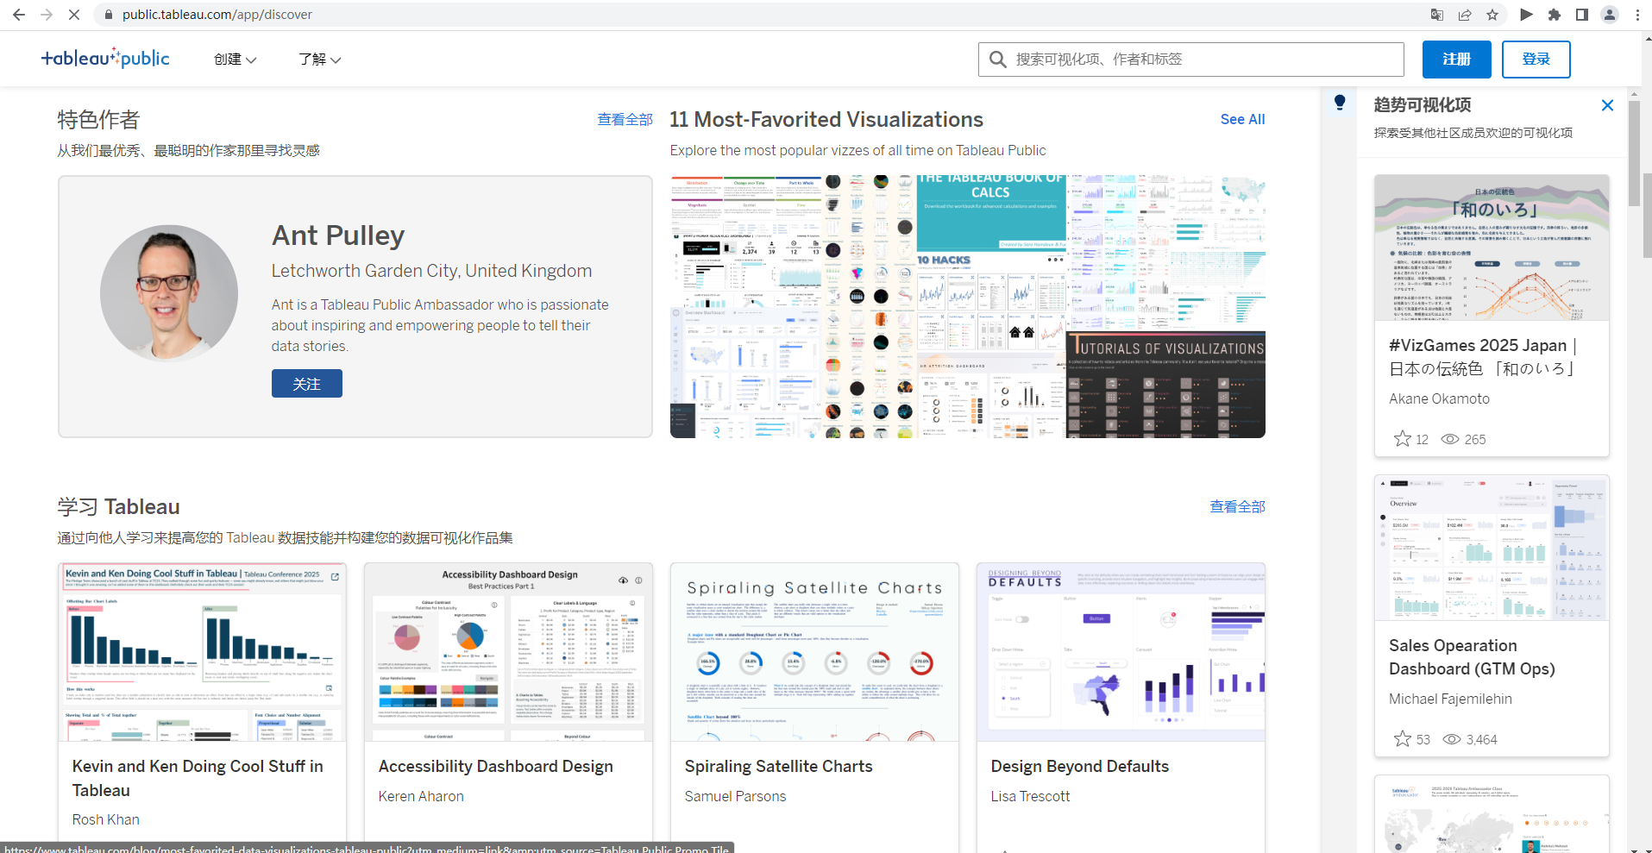This screenshot has height=853, width=1652.
Task: Click 查看全部 link for 学习 Tableau
Action: pos(1237,507)
